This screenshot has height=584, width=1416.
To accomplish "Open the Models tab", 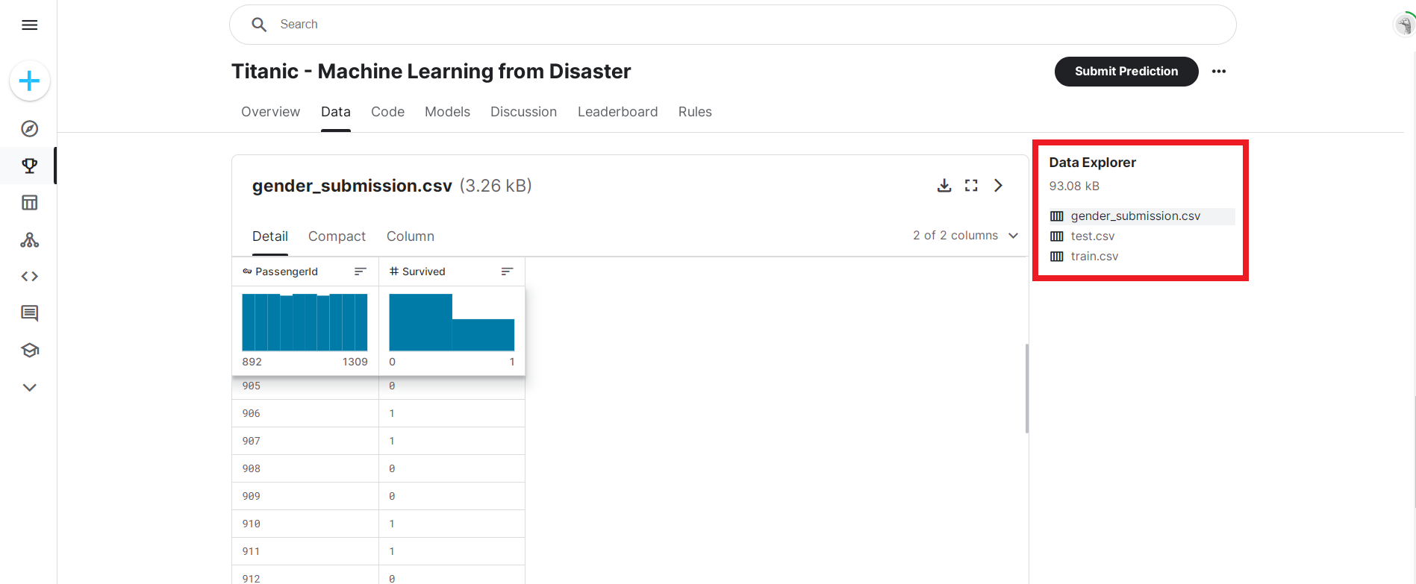I will click(447, 112).
